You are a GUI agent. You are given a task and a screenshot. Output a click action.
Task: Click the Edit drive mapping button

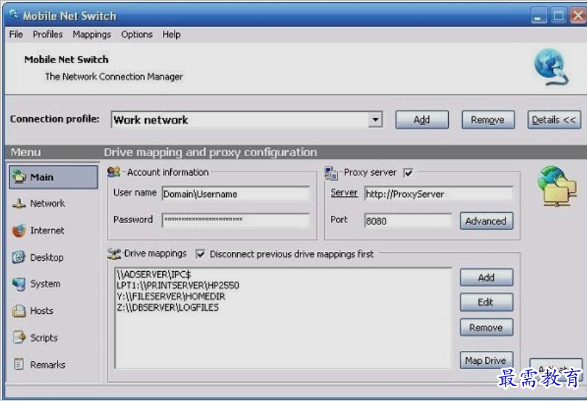coord(487,302)
